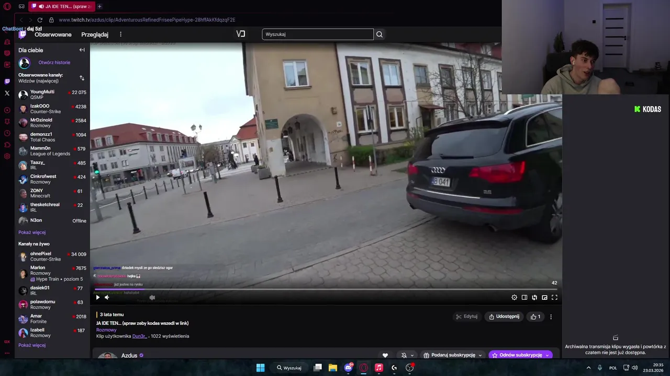
Task: Click Windows taskbar search box
Action: pyautogui.click(x=289, y=368)
